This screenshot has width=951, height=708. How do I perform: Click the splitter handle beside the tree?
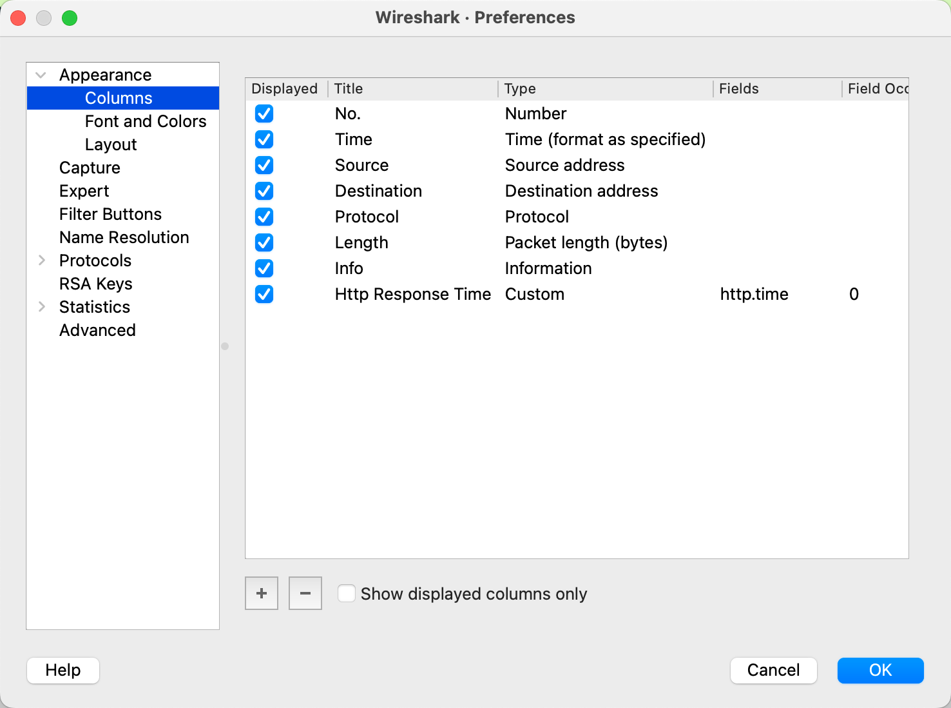pos(225,346)
